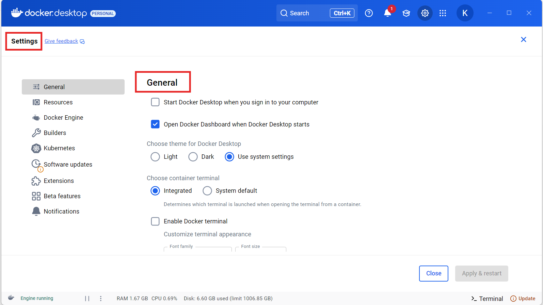The image size is (543, 305).
Task: Click the Ctrl+K shortcut badge
Action: point(342,13)
